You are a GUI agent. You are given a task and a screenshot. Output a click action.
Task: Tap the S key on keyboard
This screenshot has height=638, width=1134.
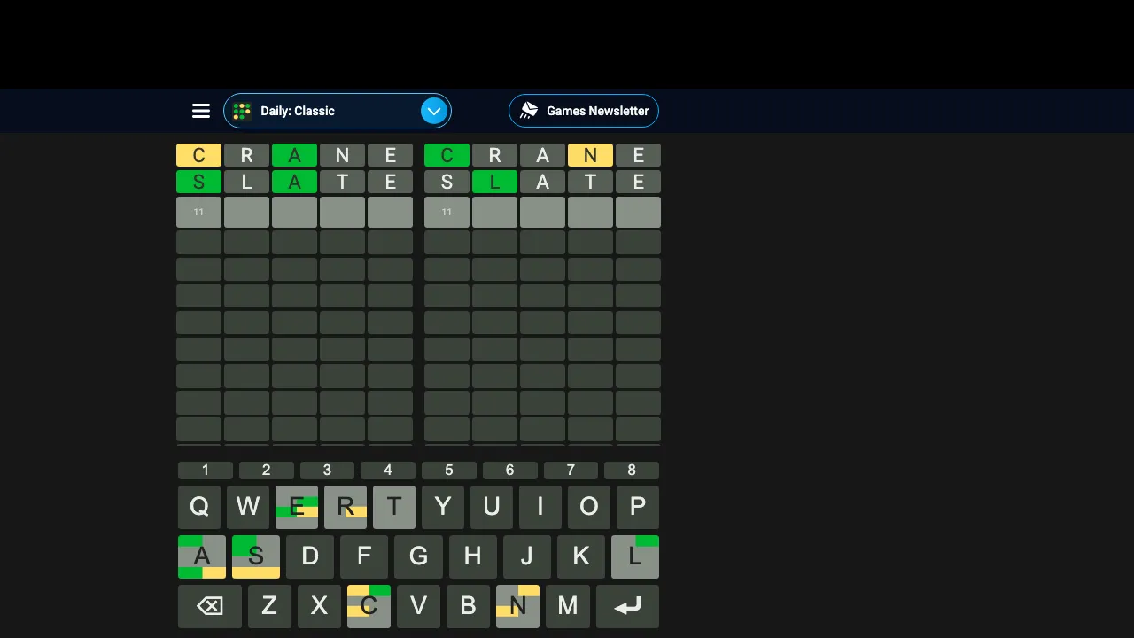[x=256, y=556]
